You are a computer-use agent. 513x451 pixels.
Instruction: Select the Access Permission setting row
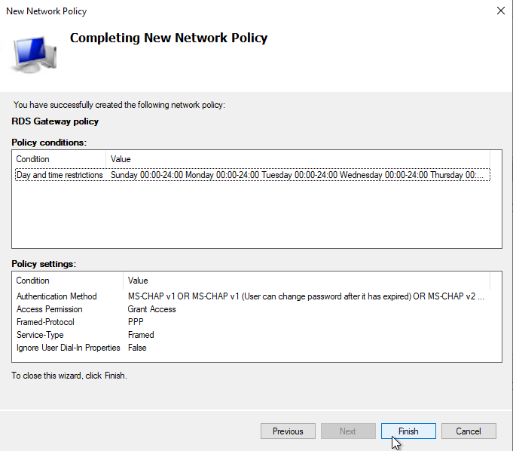(50, 309)
